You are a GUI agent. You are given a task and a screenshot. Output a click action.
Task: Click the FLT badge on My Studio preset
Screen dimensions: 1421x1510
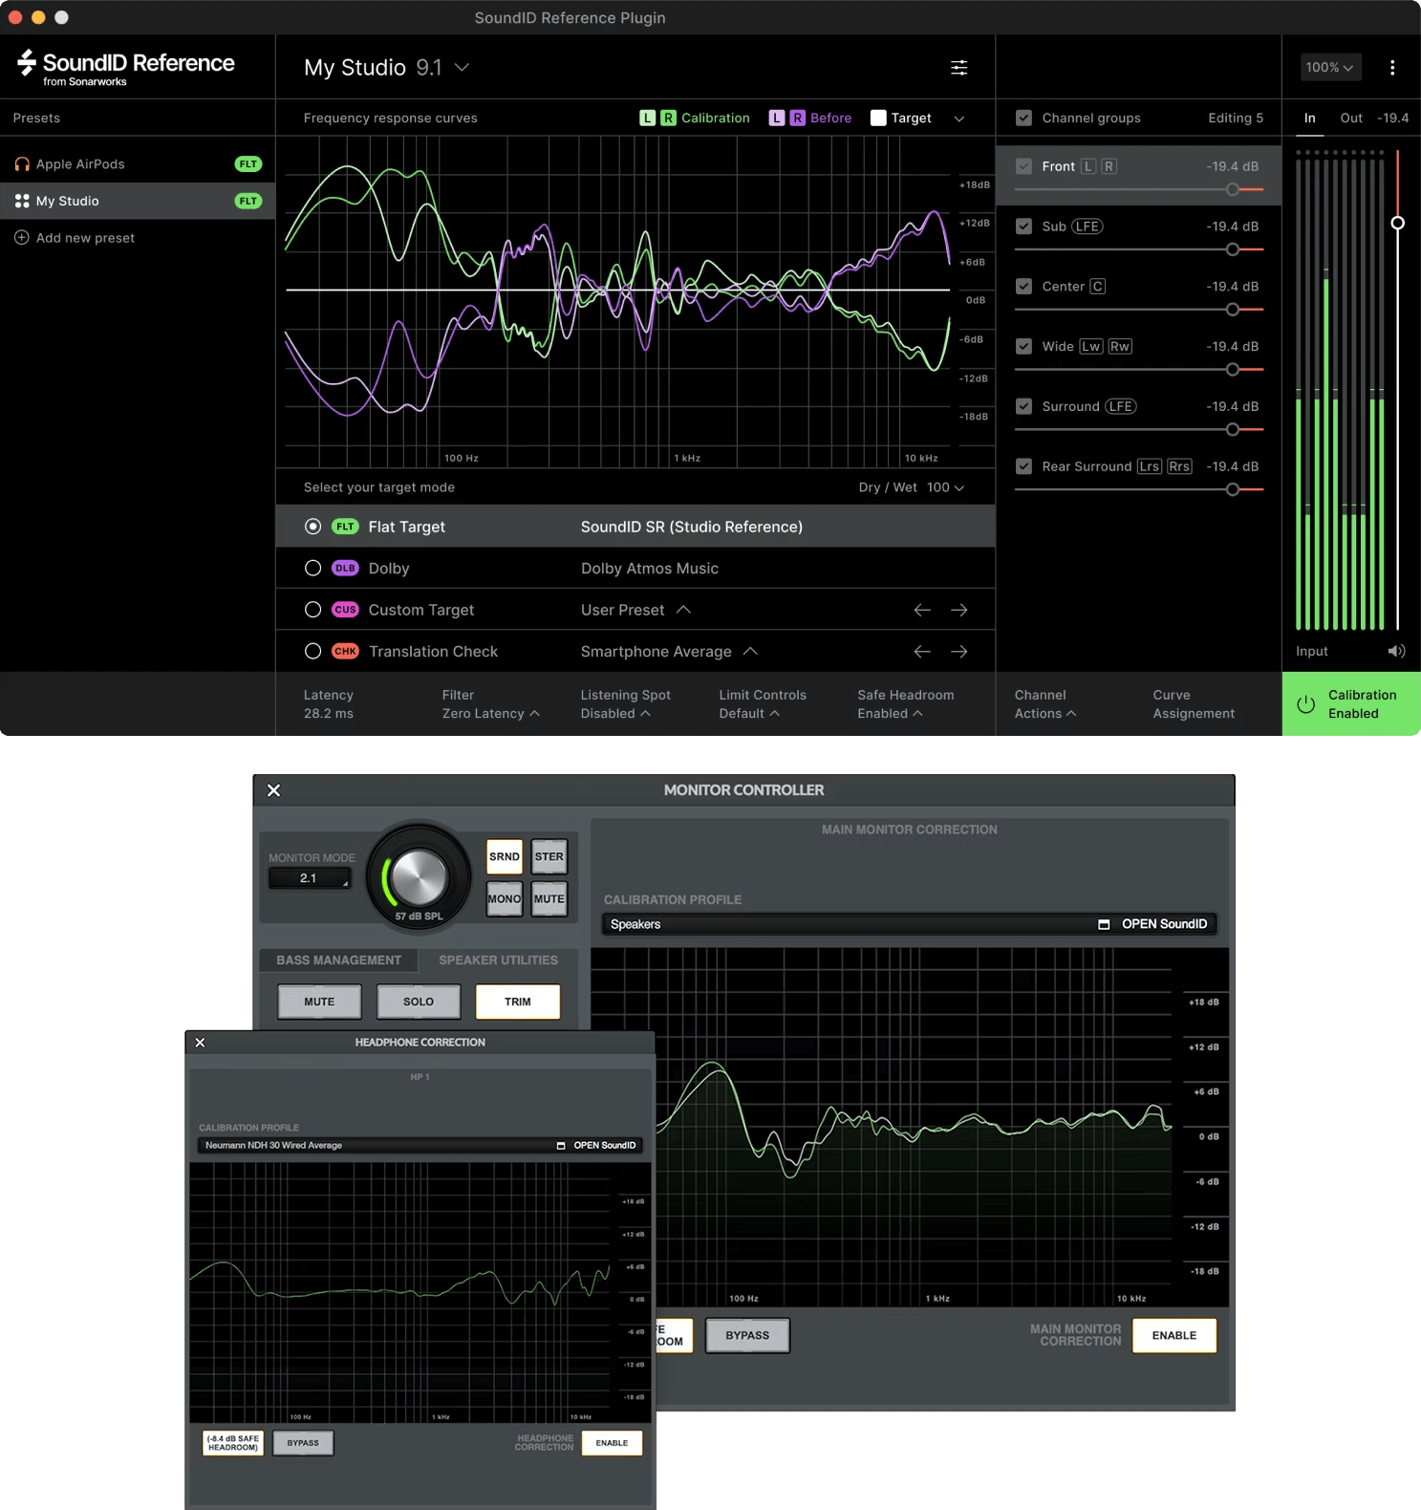248,201
